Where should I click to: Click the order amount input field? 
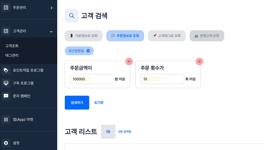[92, 79]
